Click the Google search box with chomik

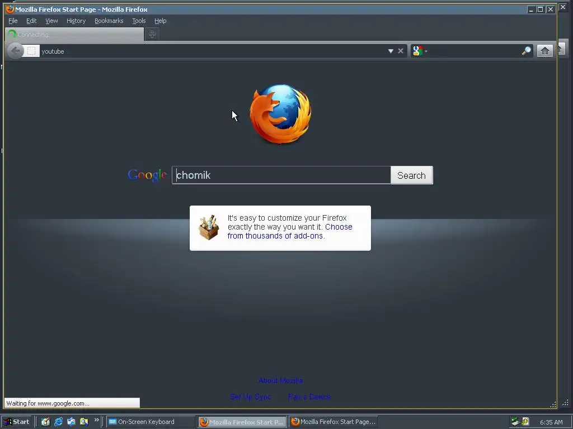pos(281,175)
